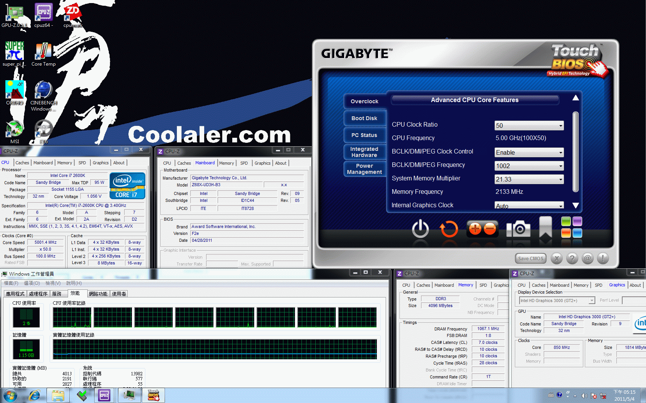Click the taskbar clock showing 05:15
This screenshot has width=646, height=403.
click(624, 396)
